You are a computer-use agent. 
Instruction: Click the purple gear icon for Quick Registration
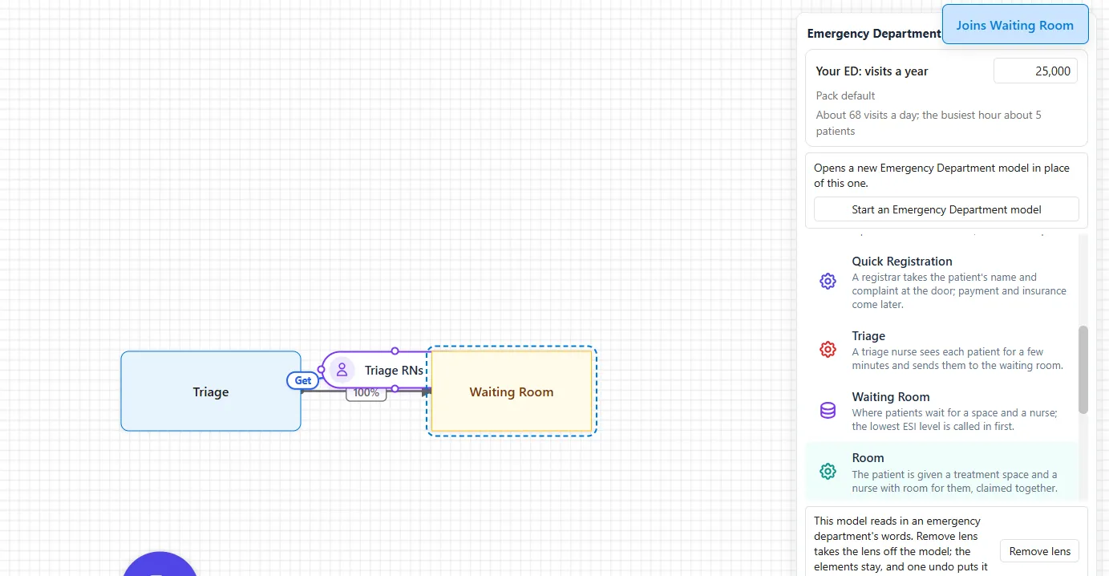828,282
